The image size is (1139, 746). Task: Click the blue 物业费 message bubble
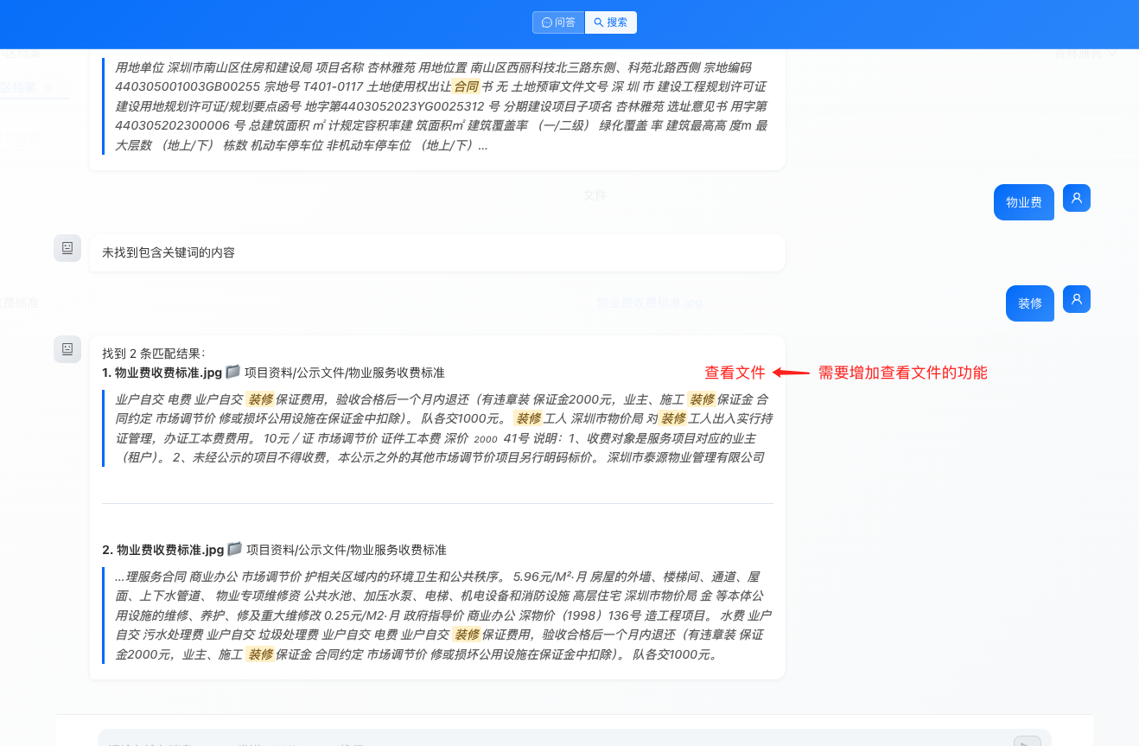point(1023,201)
